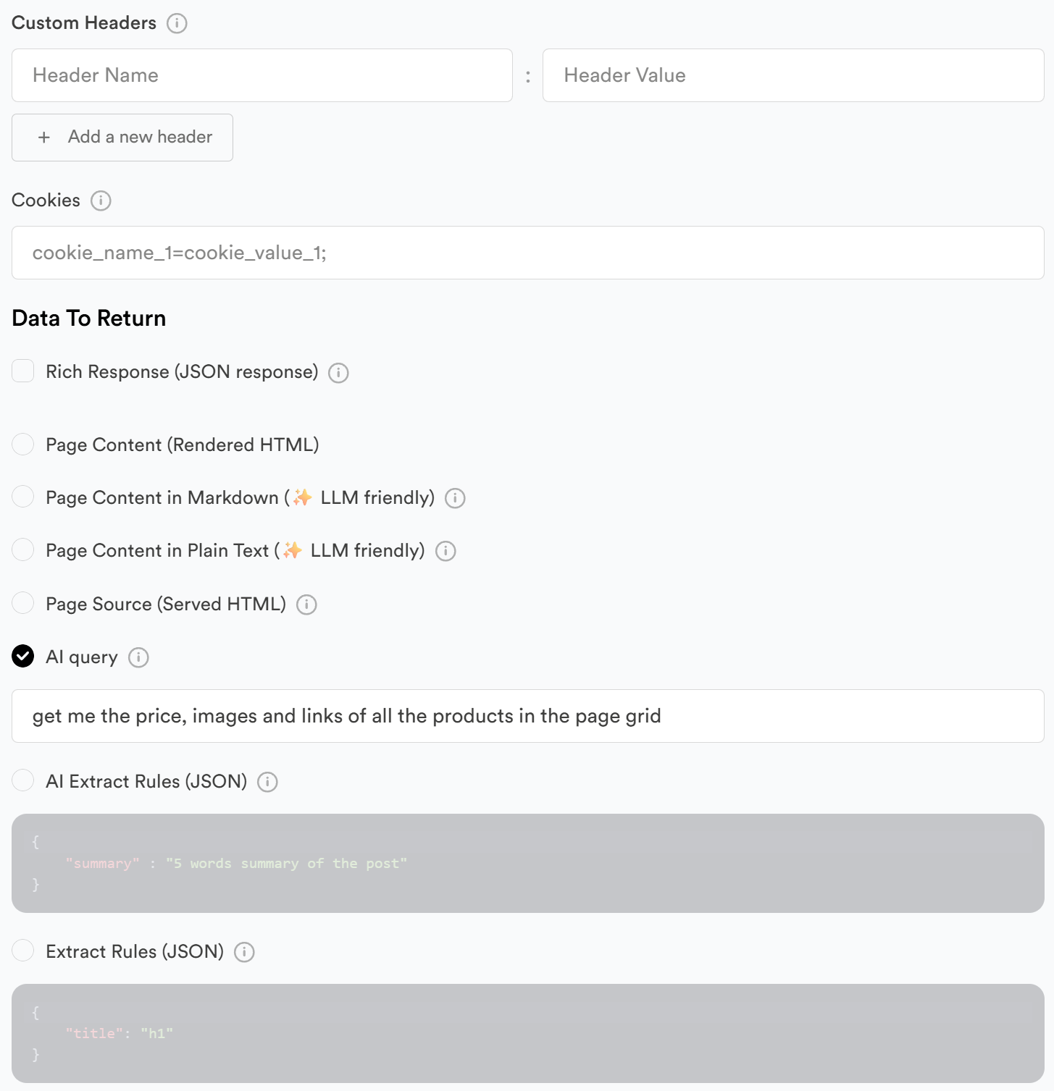Show info for Page Content in Plain Text
This screenshot has height=1091, width=1054.
pyautogui.click(x=446, y=552)
